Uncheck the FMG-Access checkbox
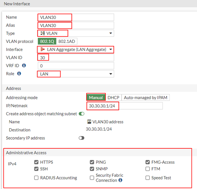 [148, 162]
